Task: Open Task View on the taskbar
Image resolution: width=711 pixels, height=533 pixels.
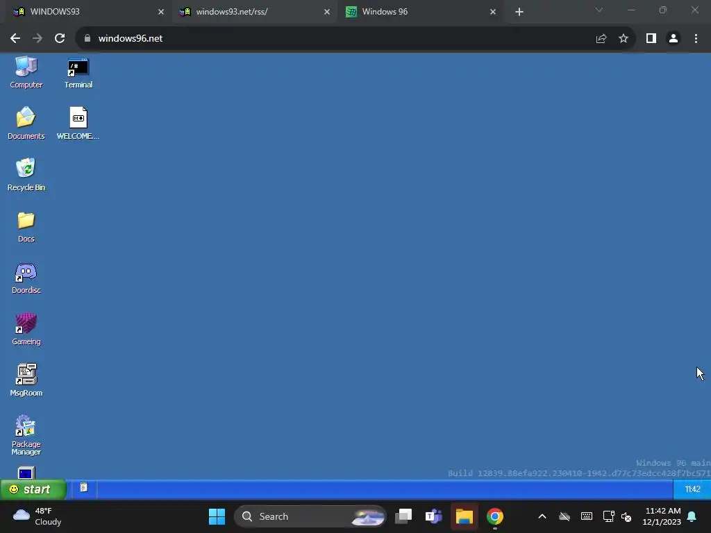Action: point(403,516)
